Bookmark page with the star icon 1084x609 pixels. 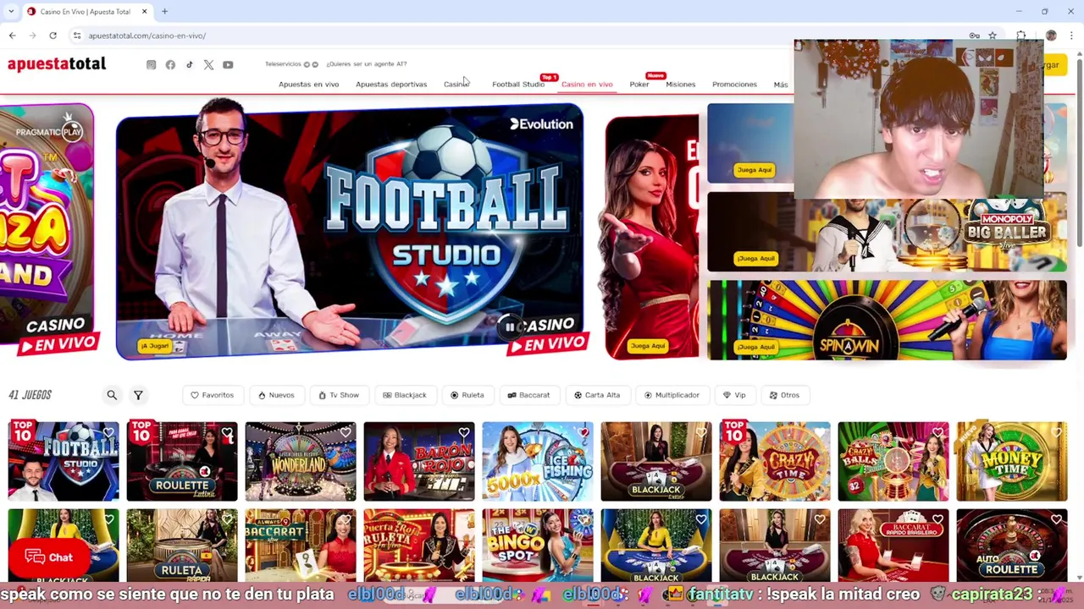(993, 36)
